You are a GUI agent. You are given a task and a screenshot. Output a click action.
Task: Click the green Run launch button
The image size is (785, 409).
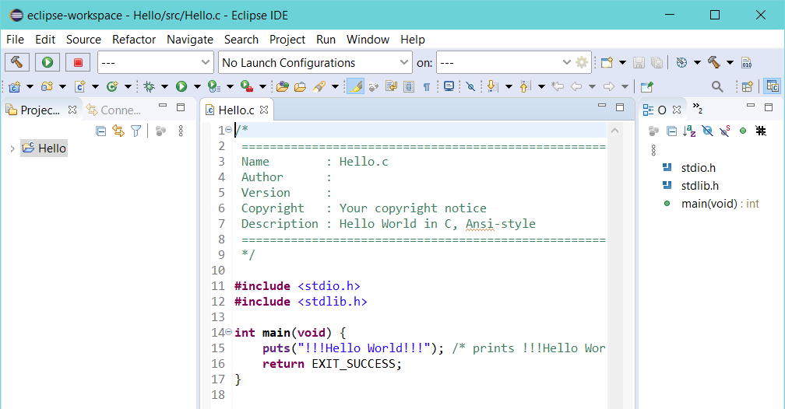pyautogui.click(x=48, y=62)
